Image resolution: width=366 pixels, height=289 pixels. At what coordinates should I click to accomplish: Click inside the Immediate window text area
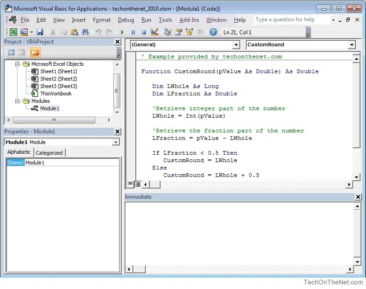239,233
